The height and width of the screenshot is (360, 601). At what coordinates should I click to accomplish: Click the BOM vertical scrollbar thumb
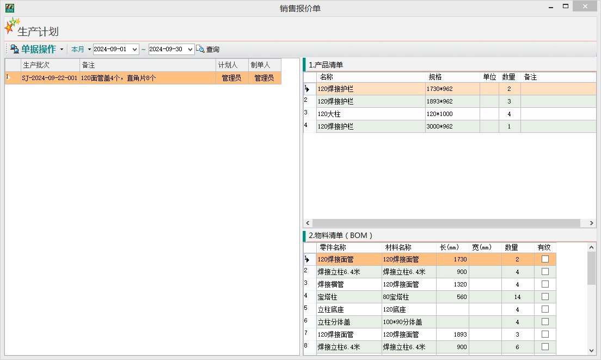pyautogui.click(x=591, y=269)
